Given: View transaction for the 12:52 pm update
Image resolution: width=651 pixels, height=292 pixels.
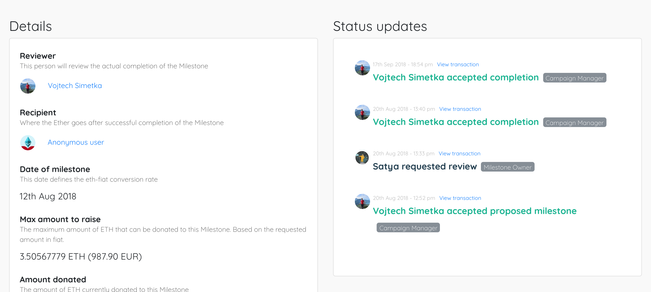Looking at the screenshot, I should [x=460, y=198].
